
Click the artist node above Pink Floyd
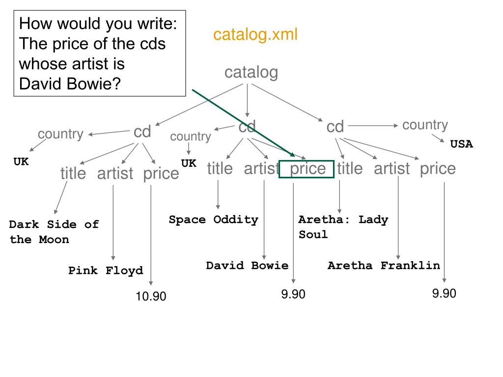tap(115, 173)
